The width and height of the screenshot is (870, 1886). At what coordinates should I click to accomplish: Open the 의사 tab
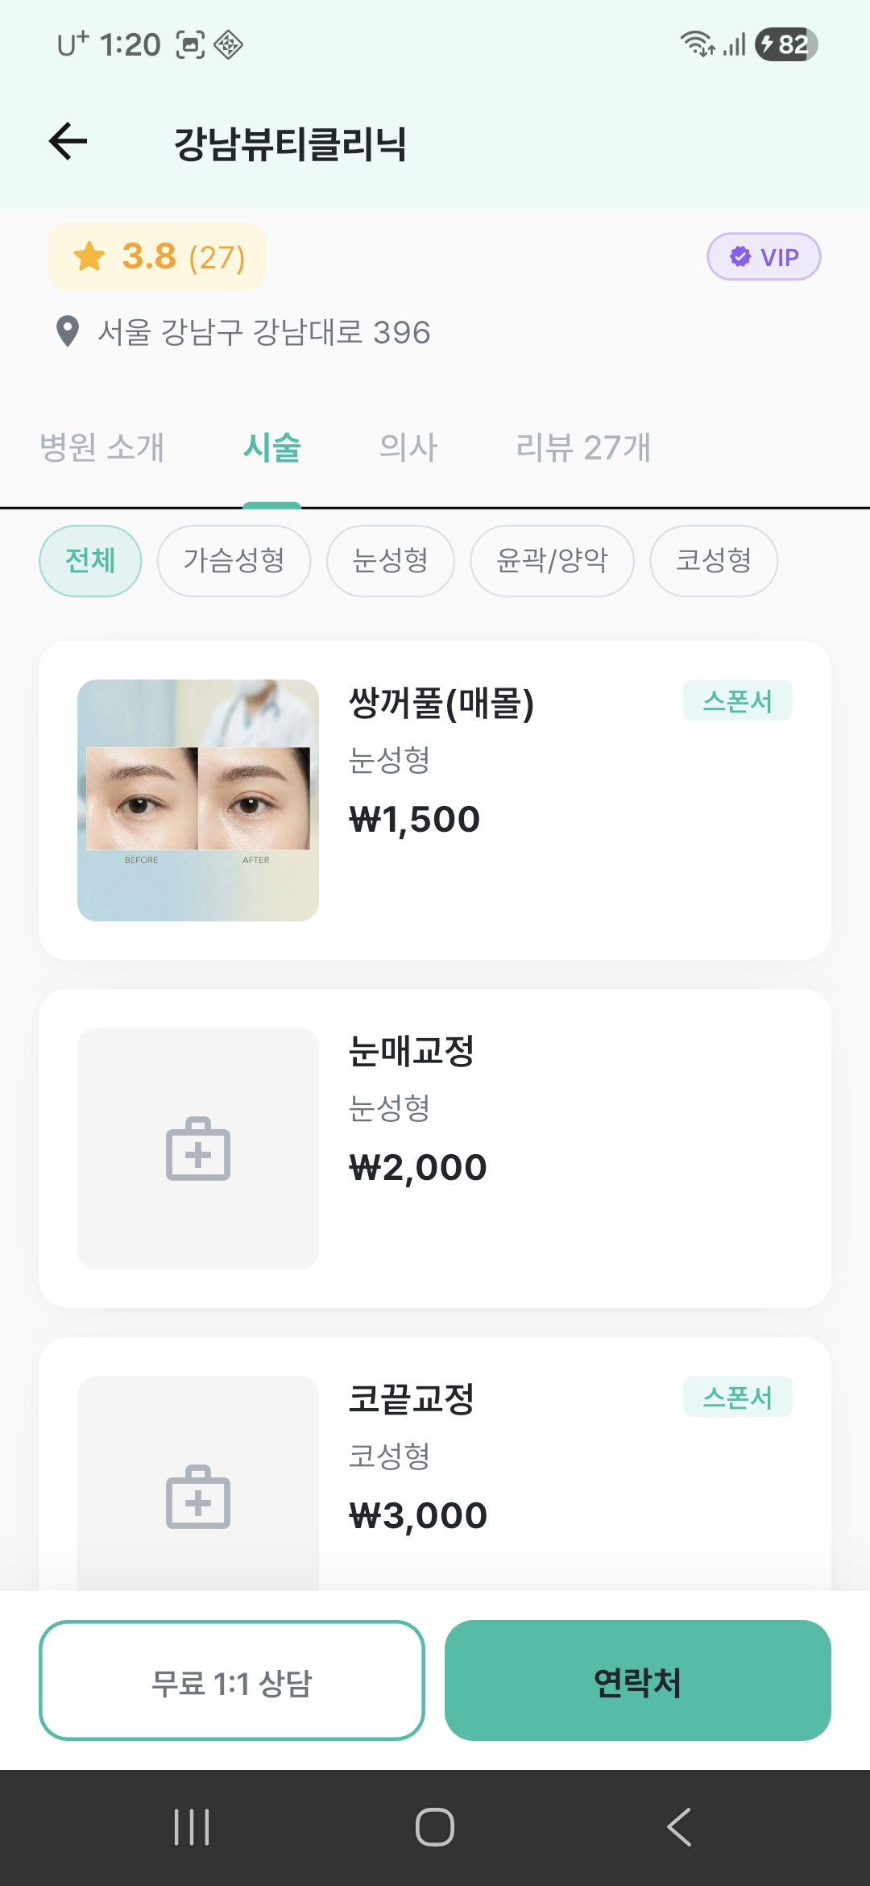tap(408, 448)
